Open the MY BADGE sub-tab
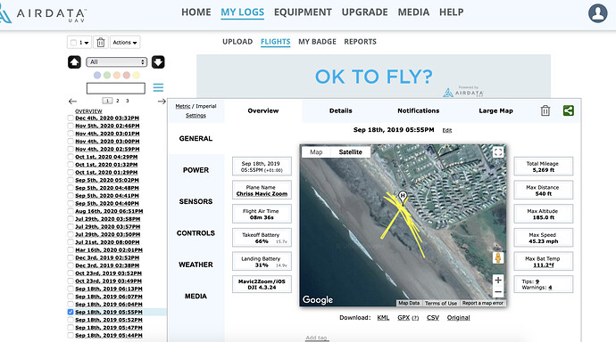Screen dimensions: 616x342 pos(317,42)
